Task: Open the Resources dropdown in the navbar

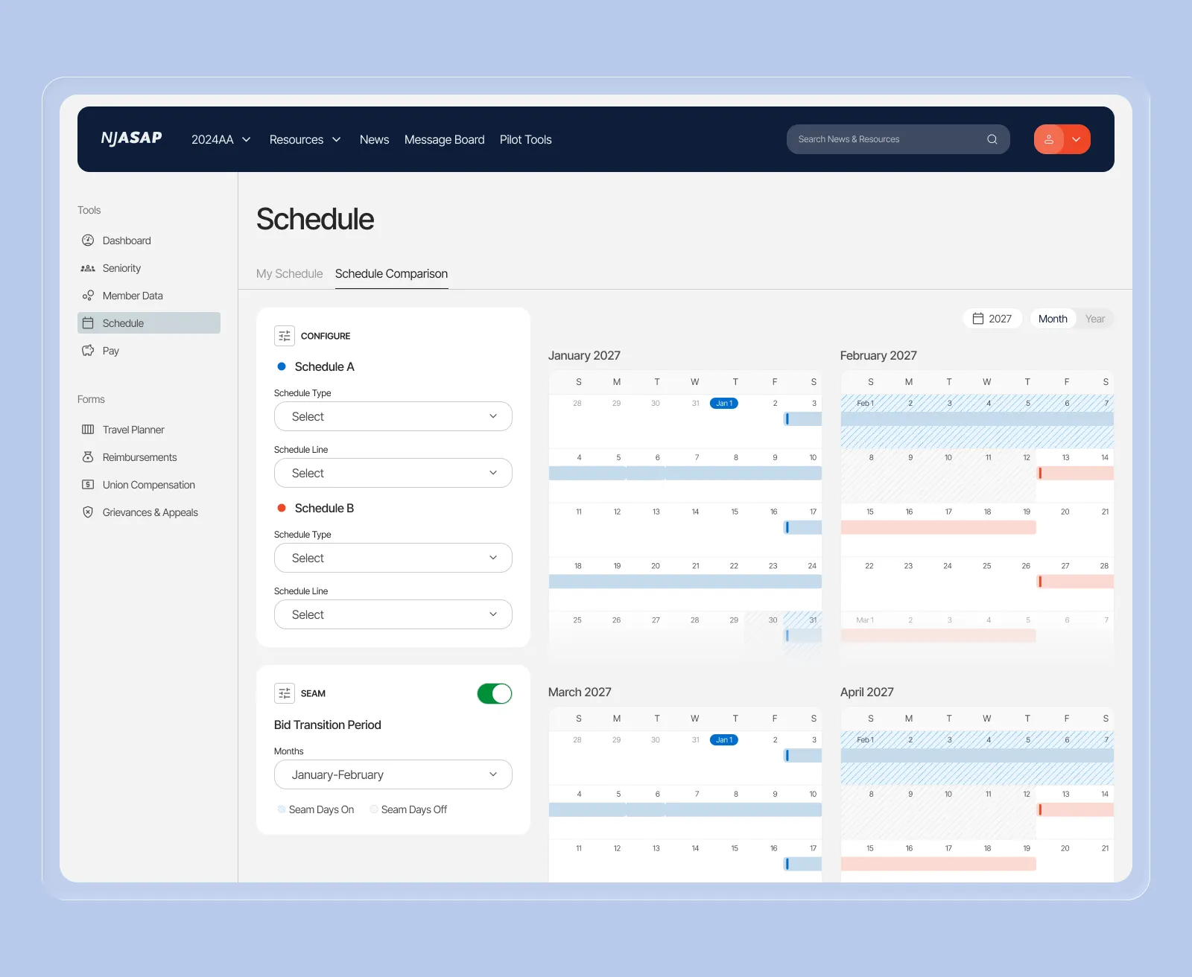Action: pyautogui.click(x=305, y=139)
